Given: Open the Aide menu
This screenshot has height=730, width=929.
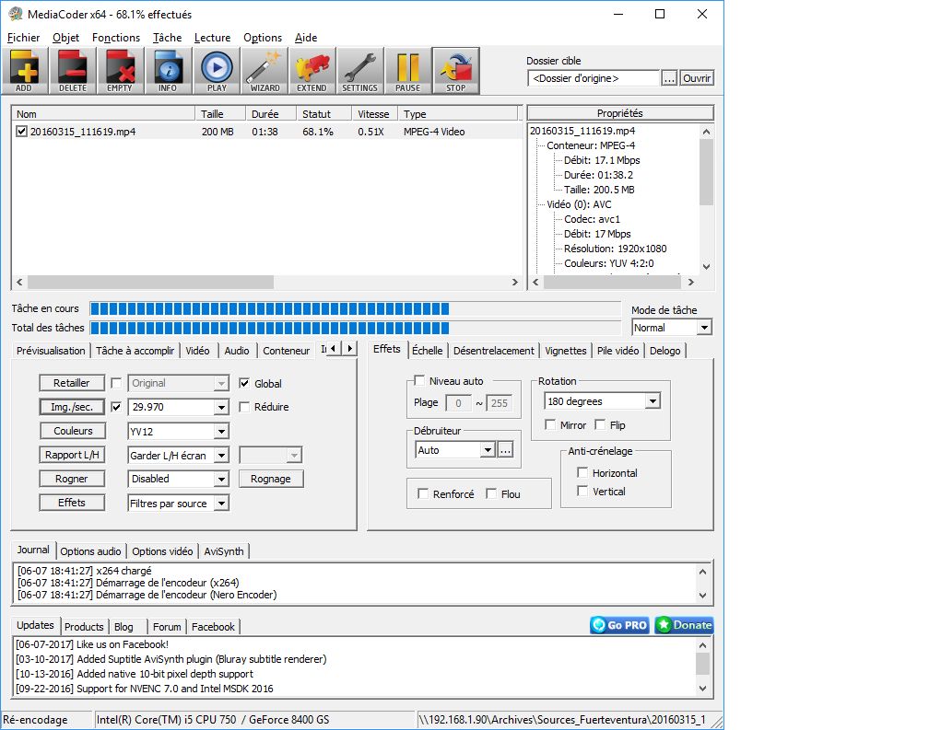Looking at the screenshot, I should coord(306,37).
